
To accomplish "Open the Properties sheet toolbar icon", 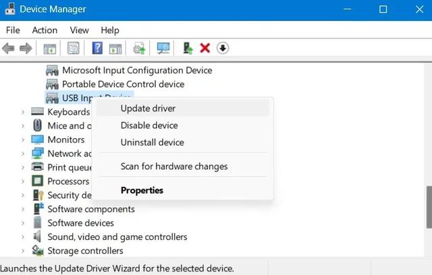I will (x=74, y=49).
